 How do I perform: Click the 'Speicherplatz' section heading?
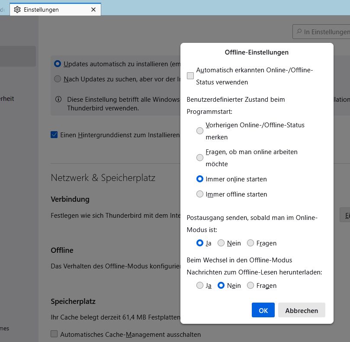[73, 301]
